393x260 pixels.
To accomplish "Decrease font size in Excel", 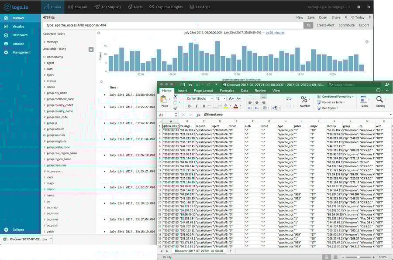I will (x=238, y=98).
